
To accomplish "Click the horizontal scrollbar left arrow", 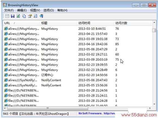I will [x=5, y=108].
